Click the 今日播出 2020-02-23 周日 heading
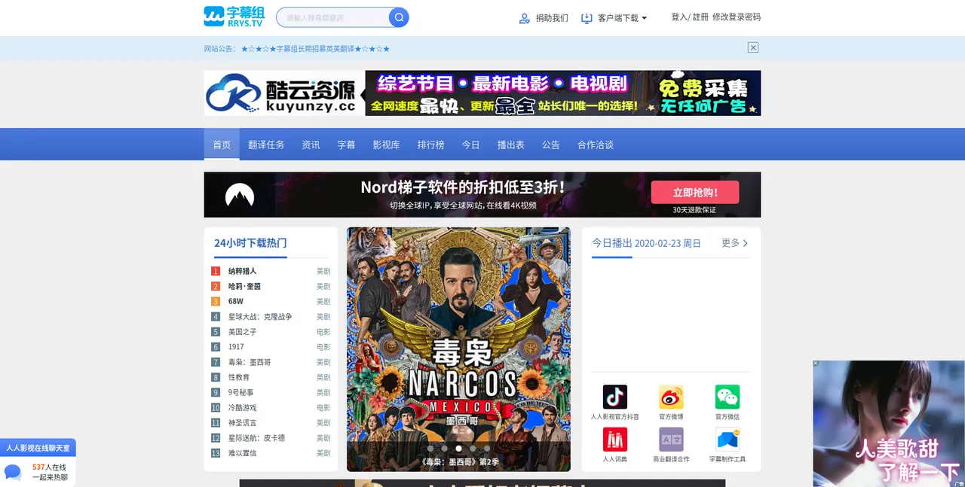 [x=647, y=243]
